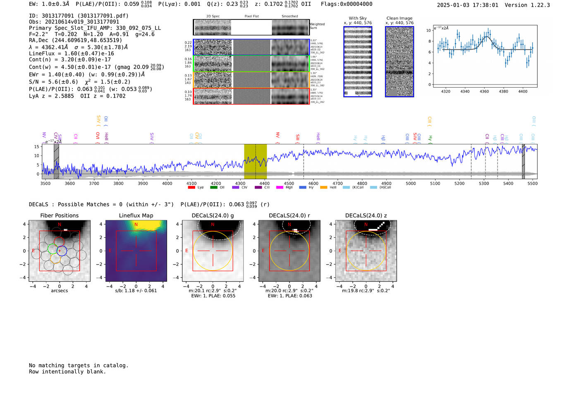Click the blue fiber circle in Fiber Positions
The width and height of the screenshot is (579, 394).
pos(62,251)
